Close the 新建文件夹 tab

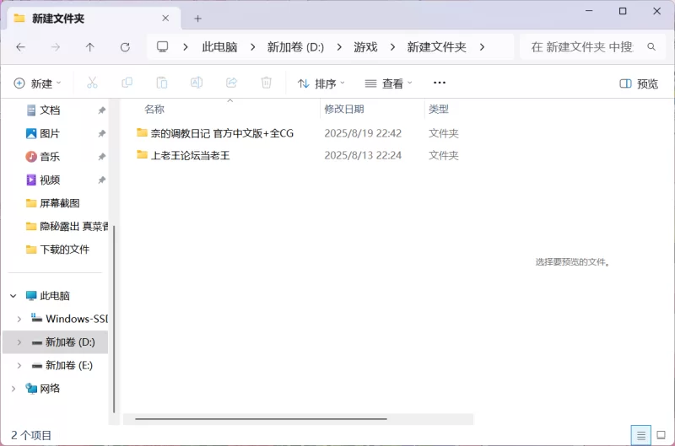click(165, 18)
